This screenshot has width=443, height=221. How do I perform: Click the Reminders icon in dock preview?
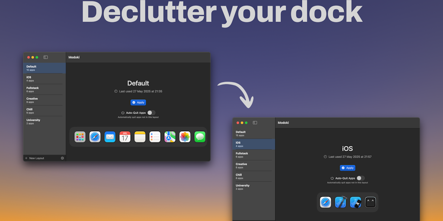point(155,137)
